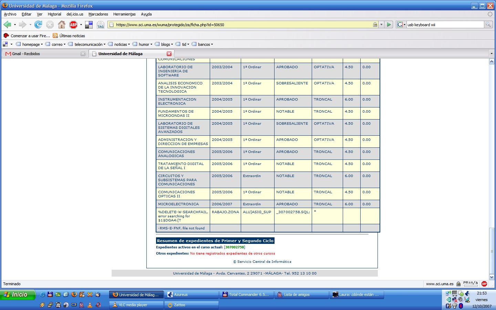Click the green Go arrow button
Screen dimensions: 496x310
pyautogui.click(x=389, y=24)
